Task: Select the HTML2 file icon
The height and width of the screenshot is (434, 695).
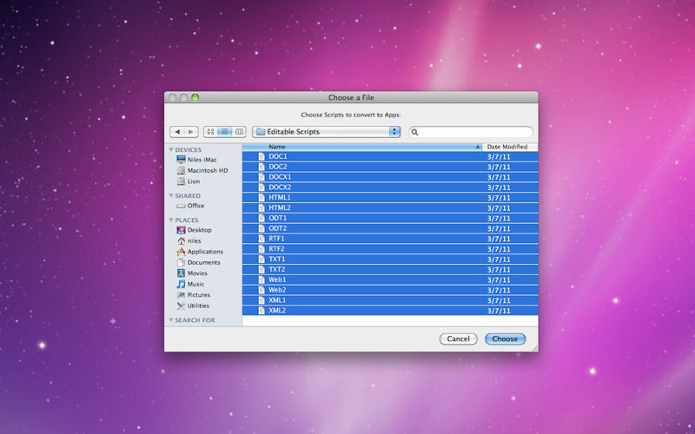Action: (261, 207)
